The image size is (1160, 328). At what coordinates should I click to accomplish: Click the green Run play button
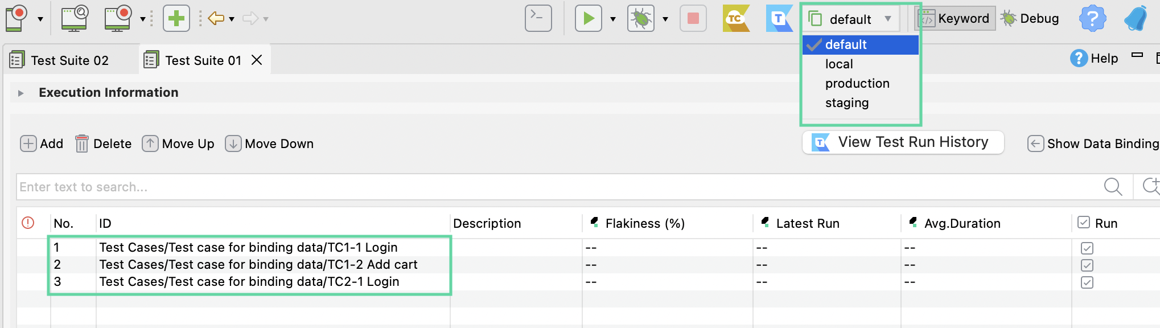(588, 19)
